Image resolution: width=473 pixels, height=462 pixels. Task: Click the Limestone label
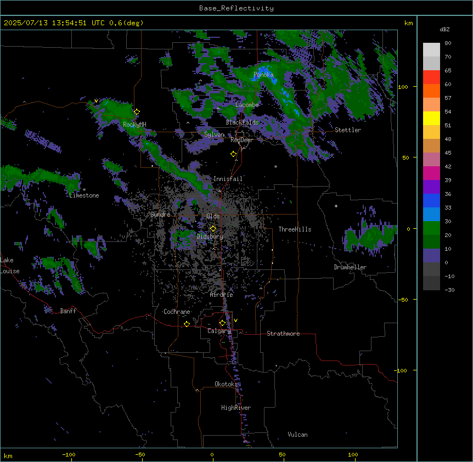84,195
